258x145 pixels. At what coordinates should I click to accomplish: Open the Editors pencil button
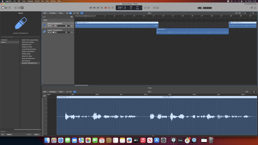coord(22,8)
